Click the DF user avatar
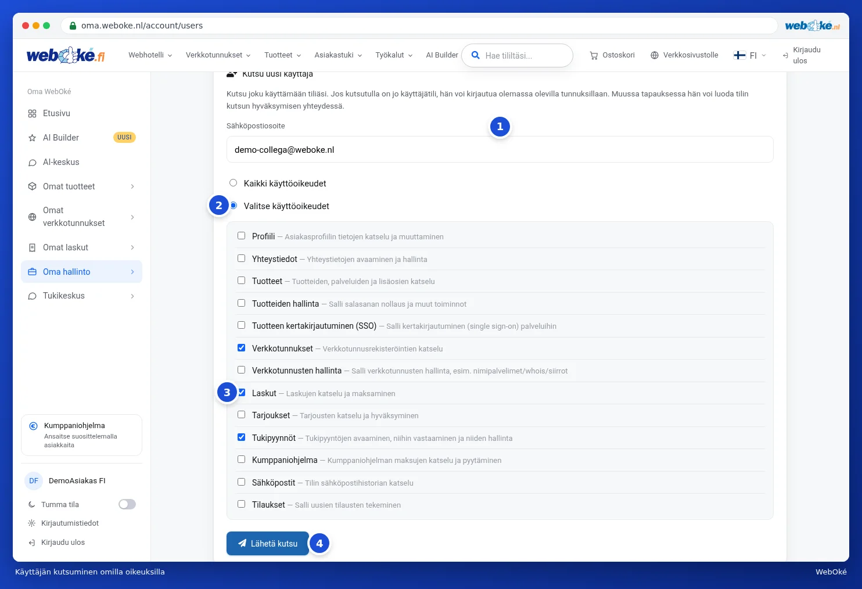 coord(34,481)
